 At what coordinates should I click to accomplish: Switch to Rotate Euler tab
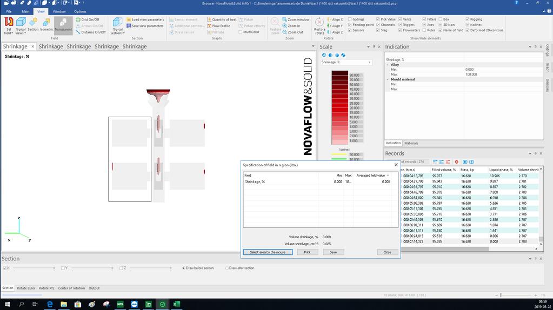click(26, 288)
